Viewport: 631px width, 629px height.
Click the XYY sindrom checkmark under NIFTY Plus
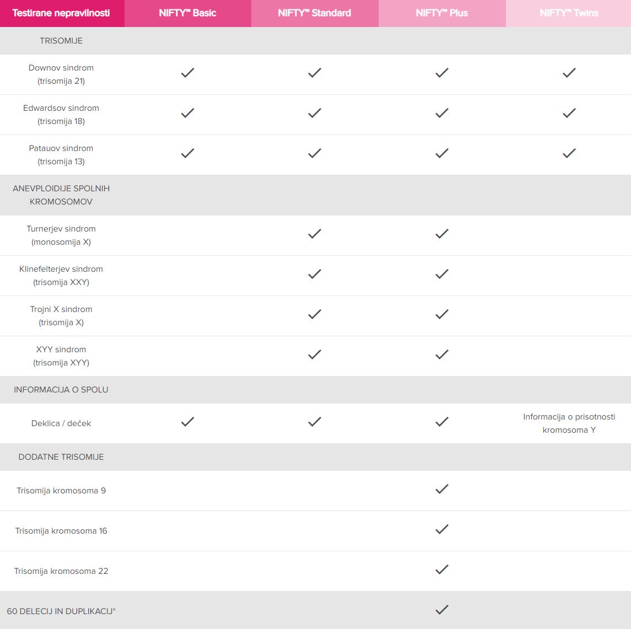442,354
